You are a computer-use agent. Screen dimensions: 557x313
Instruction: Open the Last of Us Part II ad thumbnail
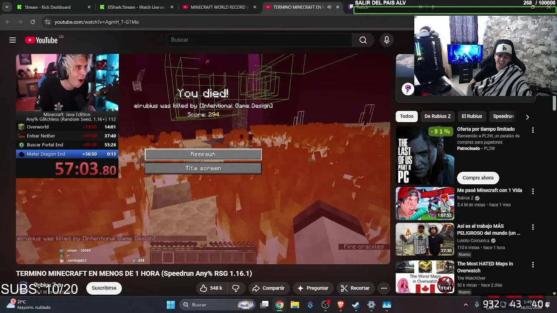click(425, 155)
